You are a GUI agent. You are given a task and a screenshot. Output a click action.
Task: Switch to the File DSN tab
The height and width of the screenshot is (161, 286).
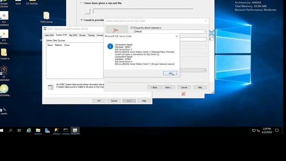point(73,35)
